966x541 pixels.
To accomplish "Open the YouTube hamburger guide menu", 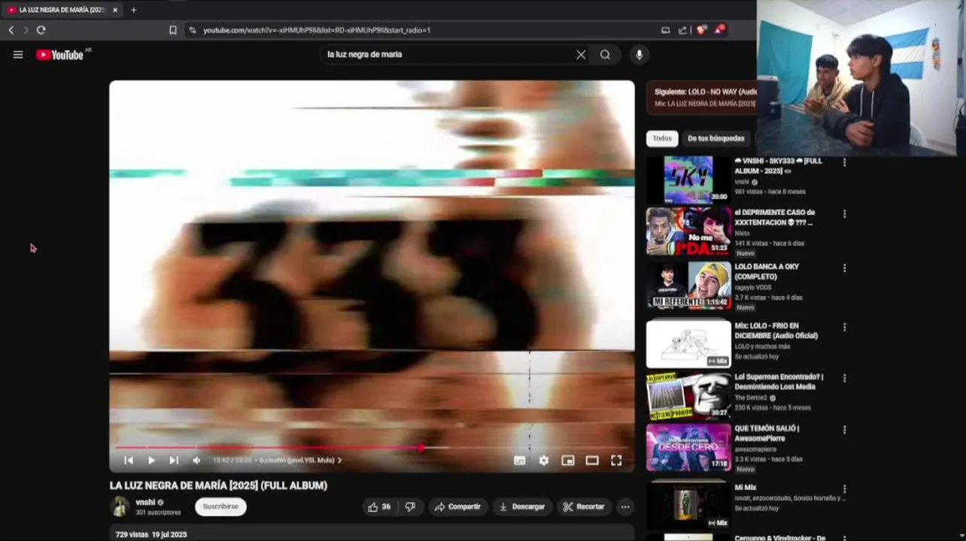I will pos(18,54).
